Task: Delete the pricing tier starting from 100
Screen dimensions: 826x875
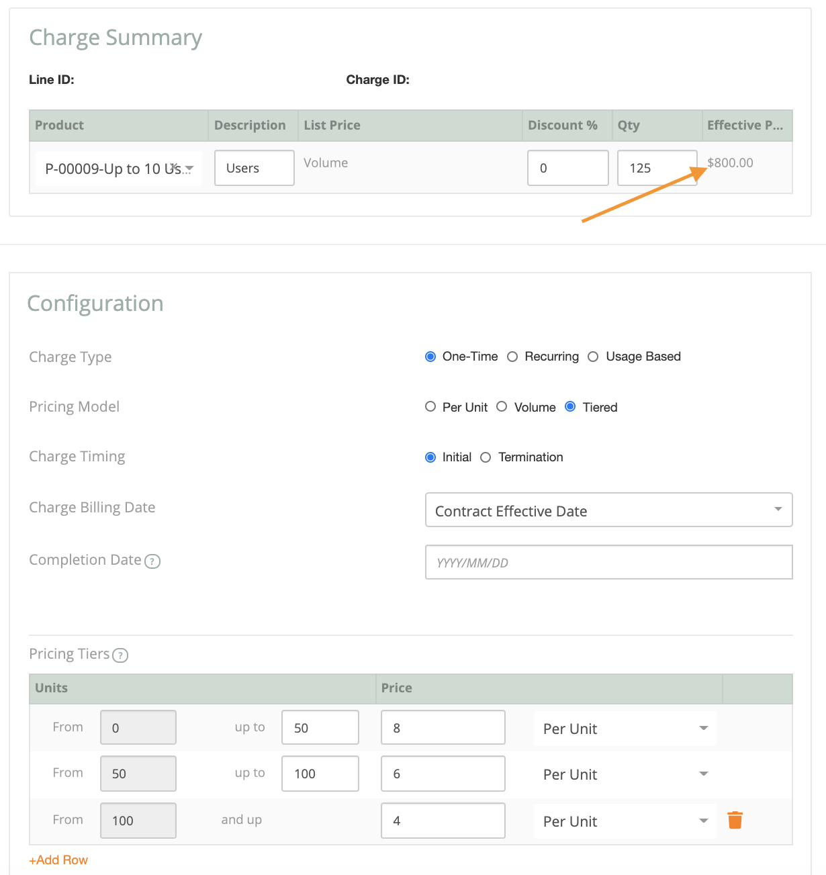Action: [x=735, y=820]
